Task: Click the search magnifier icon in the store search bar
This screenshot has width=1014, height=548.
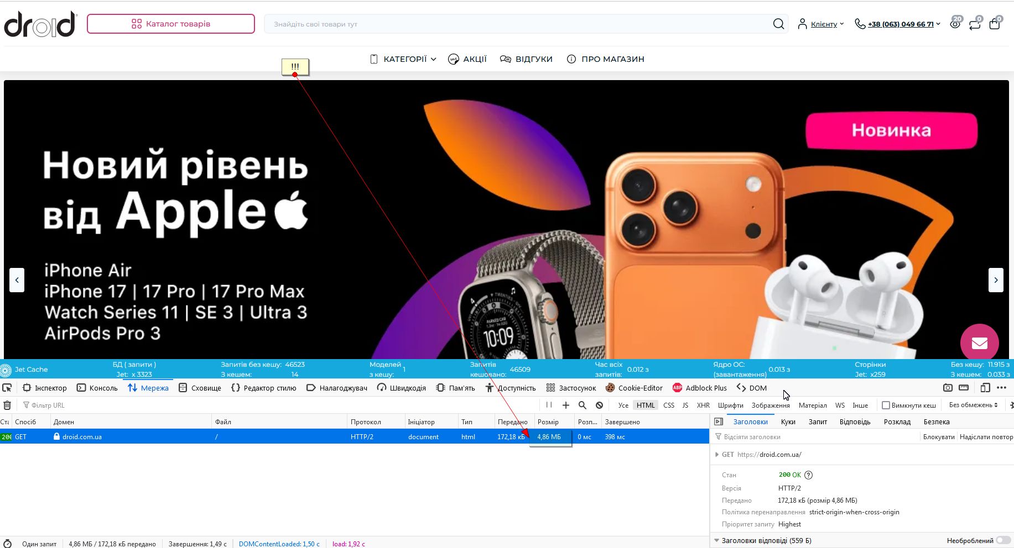Action: tap(778, 24)
